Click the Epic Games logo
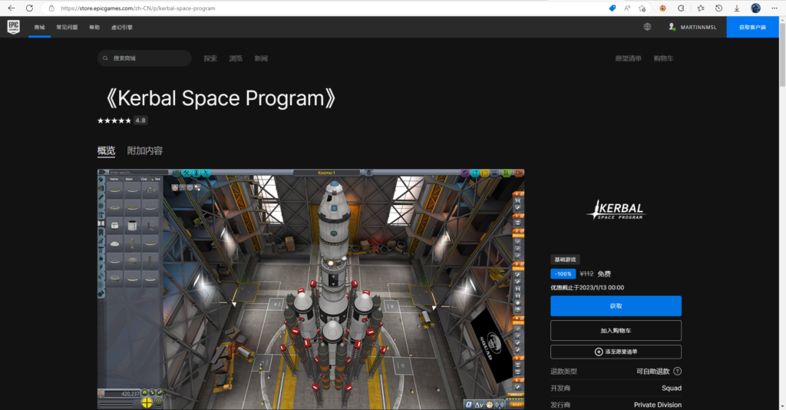Image resolution: width=786 pixels, height=410 pixels. point(13,27)
